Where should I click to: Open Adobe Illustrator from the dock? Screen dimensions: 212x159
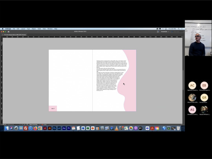tap(49, 128)
